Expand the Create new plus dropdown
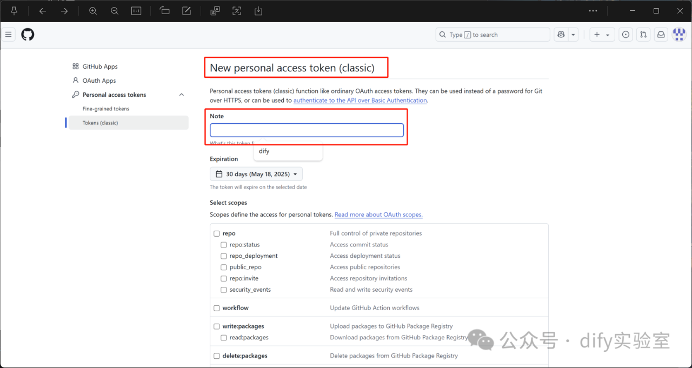692x368 pixels. (x=601, y=35)
